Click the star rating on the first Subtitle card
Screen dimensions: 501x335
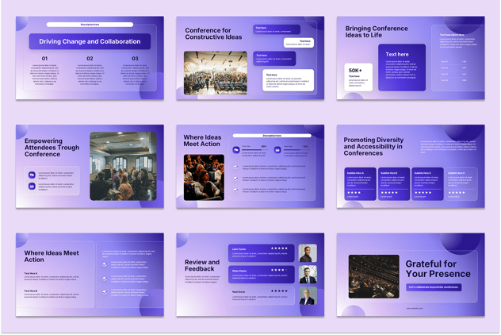354,192
